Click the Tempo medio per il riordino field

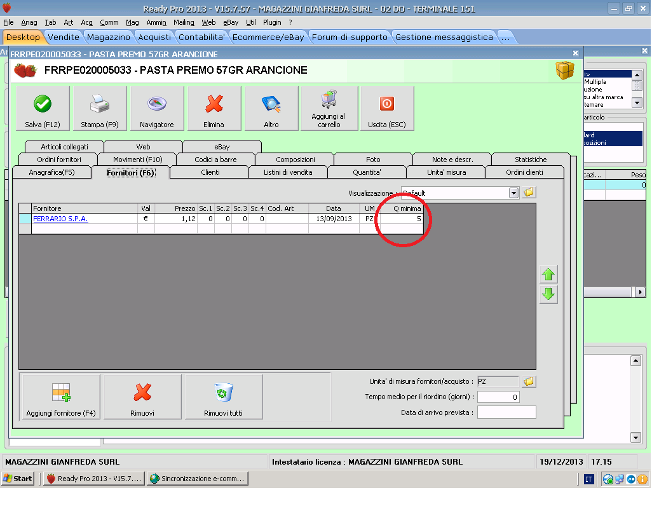498,397
